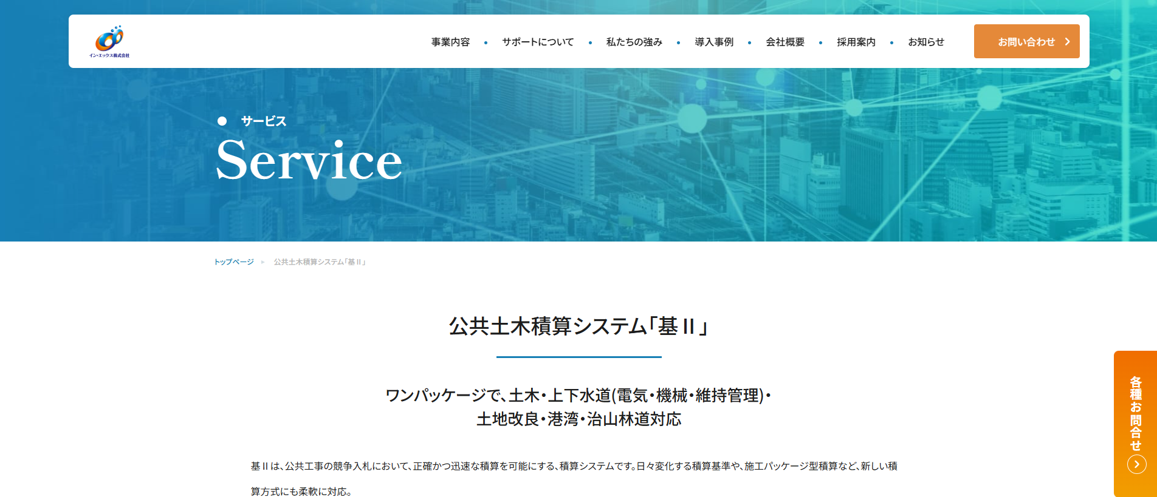The width and height of the screenshot is (1157, 497).
Task: Click the large Service heading
Action: [x=309, y=161]
